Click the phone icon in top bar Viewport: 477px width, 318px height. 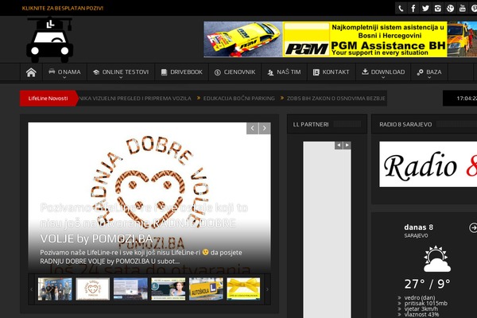pyautogui.click(x=401, y=8)
